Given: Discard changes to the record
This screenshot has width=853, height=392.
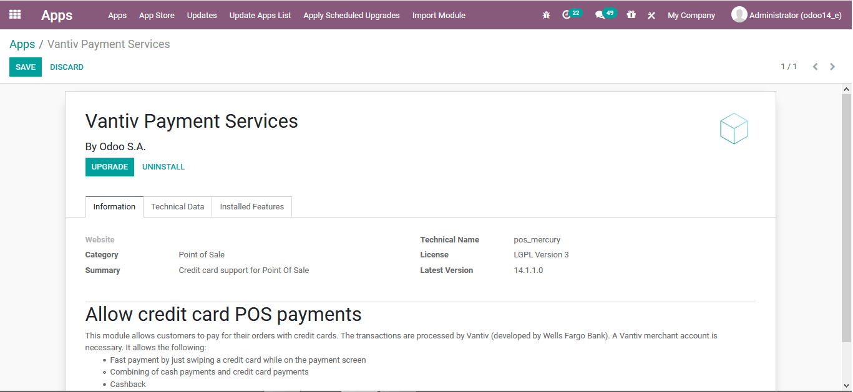Looking at the screenshot, I should click(67, 67).
